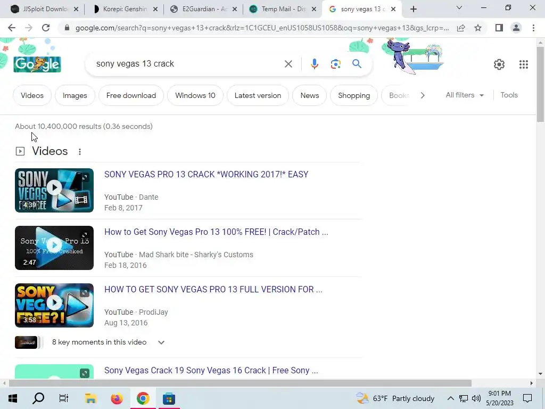Start a voice search with microphone

tap(315, 64)
